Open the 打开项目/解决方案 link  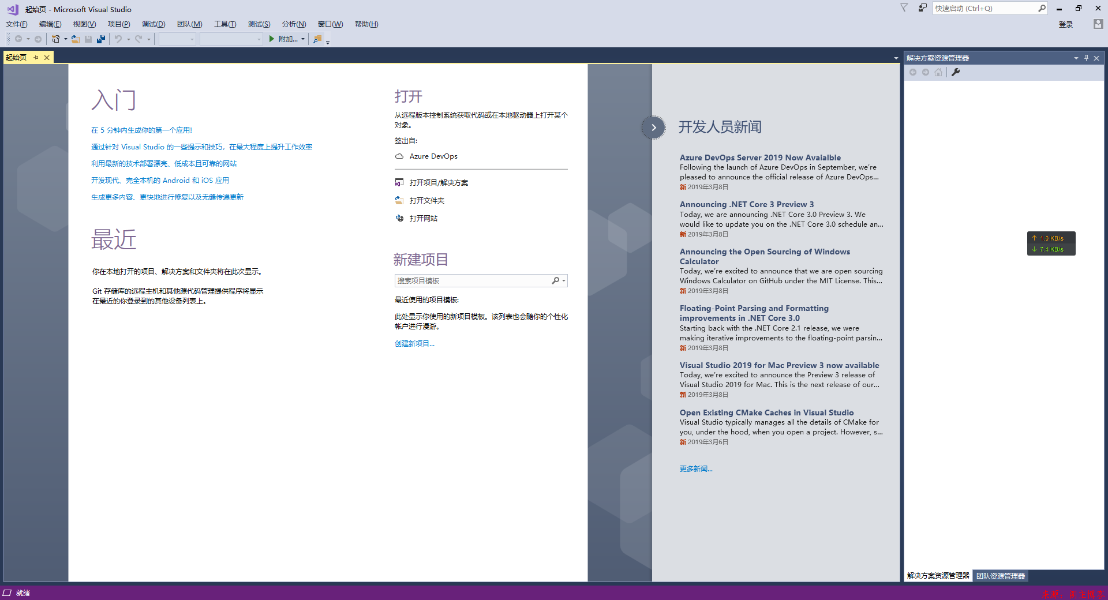439,183
